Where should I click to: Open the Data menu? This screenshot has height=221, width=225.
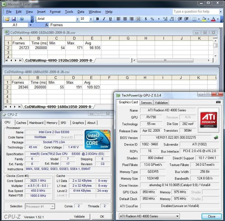(81, 12)
